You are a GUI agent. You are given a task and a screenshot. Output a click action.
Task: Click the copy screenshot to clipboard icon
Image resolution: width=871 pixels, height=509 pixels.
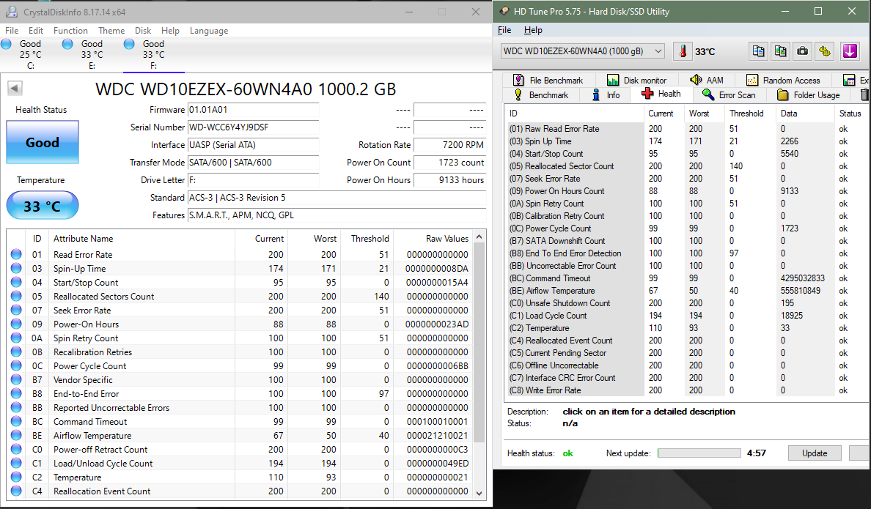(781, 51)
